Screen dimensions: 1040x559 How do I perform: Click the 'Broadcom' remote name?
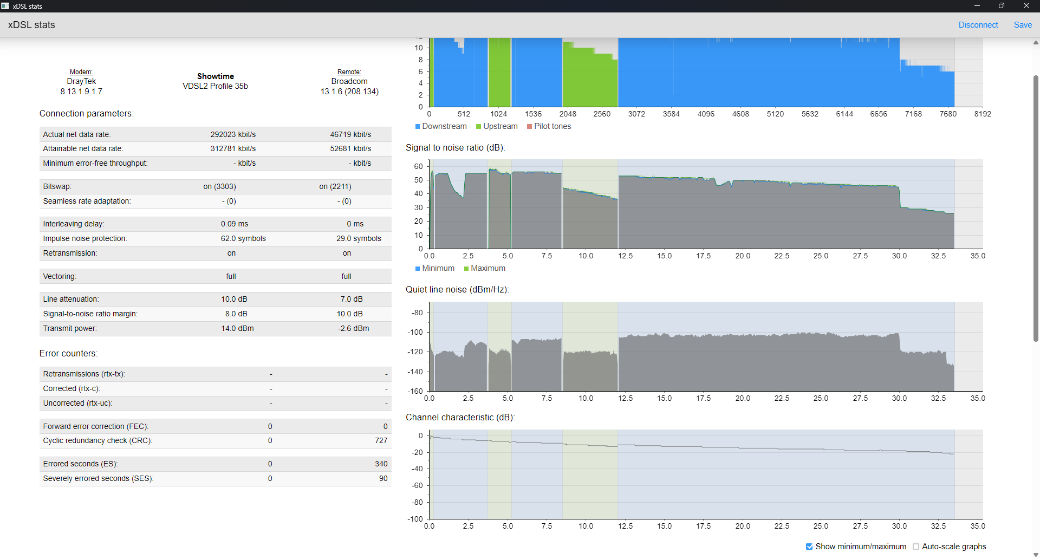[x=349, y=81]
